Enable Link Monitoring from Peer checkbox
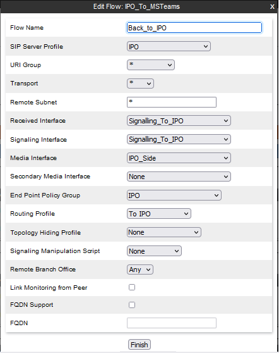Screen dimensions: 279x353 click(x=132, y=287)
